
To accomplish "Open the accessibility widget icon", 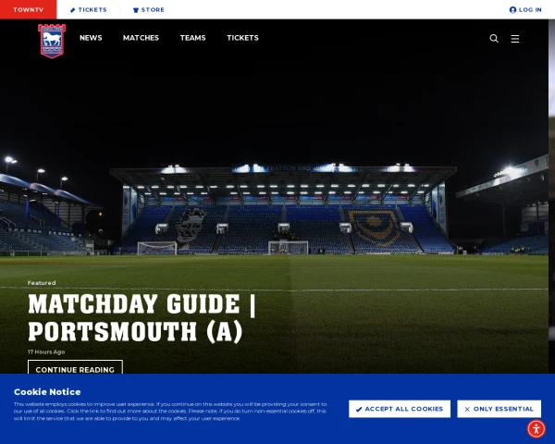I will click(536, 429).
